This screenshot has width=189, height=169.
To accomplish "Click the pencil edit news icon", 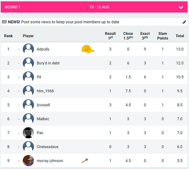I will pyautogui.click(x=184, y=22).
